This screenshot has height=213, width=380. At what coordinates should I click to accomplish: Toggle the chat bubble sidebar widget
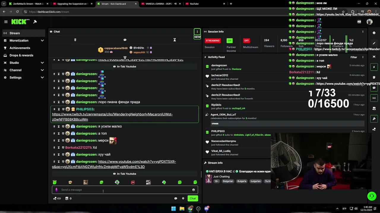tap(374, 88)
